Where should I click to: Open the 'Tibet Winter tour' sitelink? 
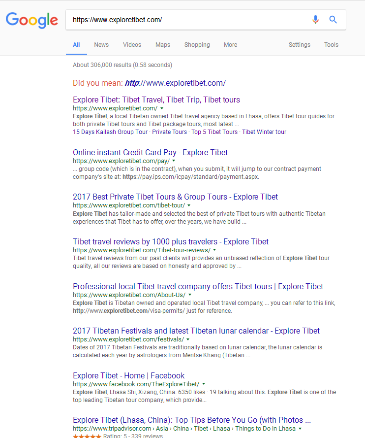(264, 132)
